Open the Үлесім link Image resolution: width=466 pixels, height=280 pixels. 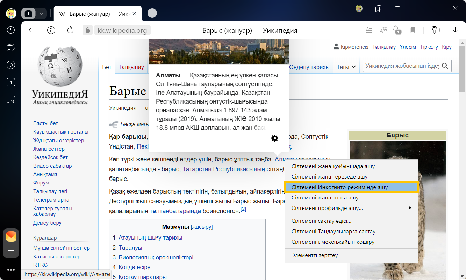pos(408,47)
